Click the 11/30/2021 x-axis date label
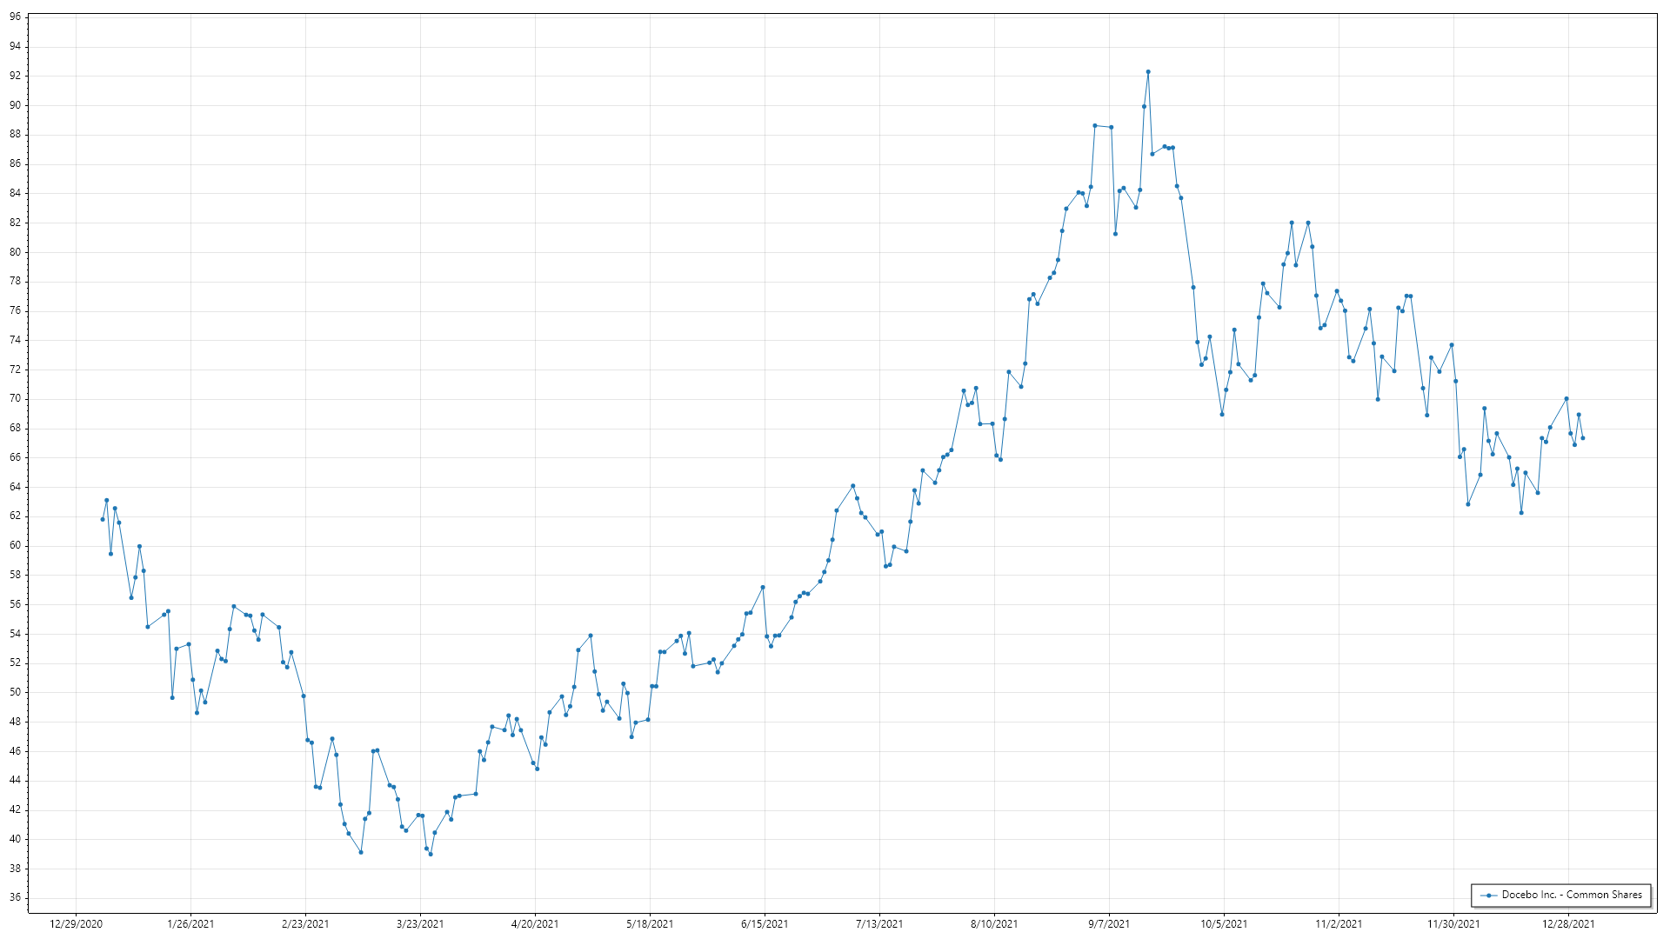The width and height of the screenshot is (1670, 939). [1453, 923]
